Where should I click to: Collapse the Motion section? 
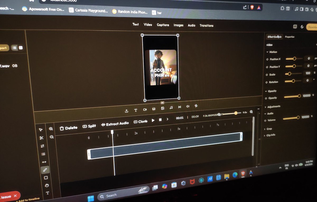[272, 52]
